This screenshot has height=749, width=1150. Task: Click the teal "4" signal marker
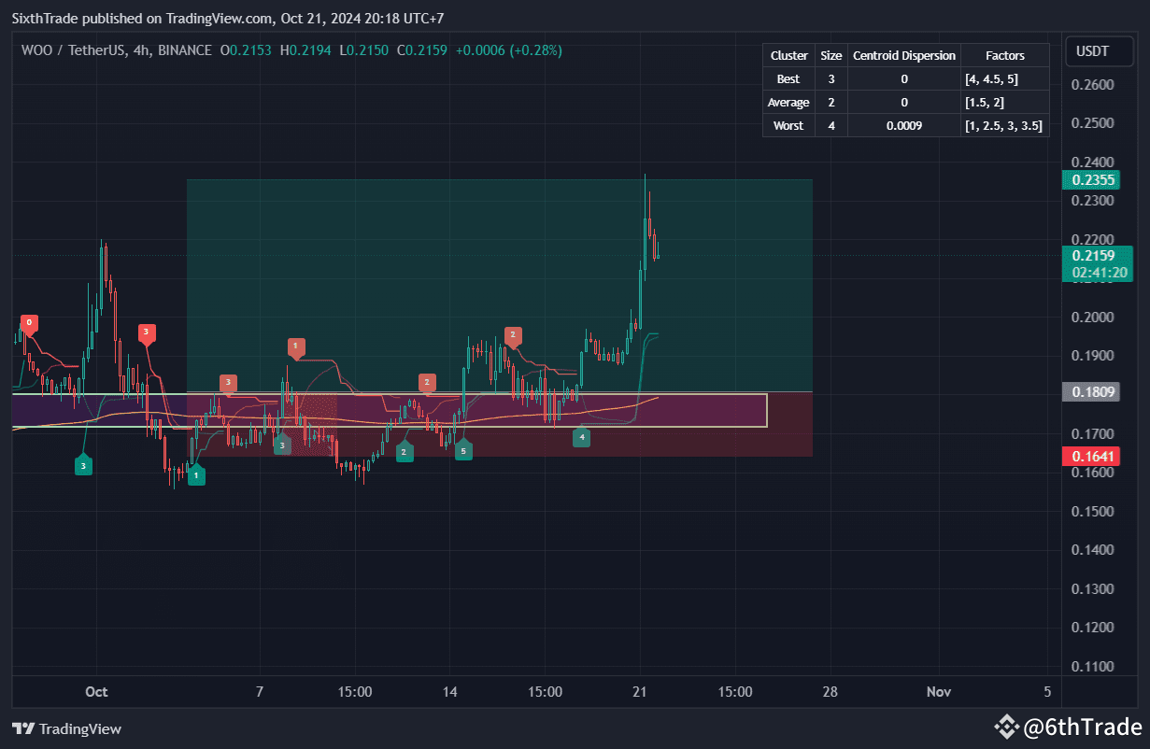coord(581,436)
